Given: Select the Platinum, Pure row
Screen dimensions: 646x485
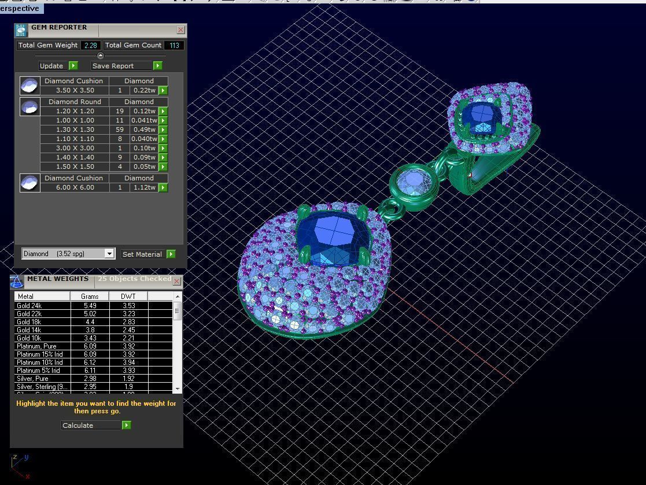Looking at the screenshot, I should tap(94, 346).
